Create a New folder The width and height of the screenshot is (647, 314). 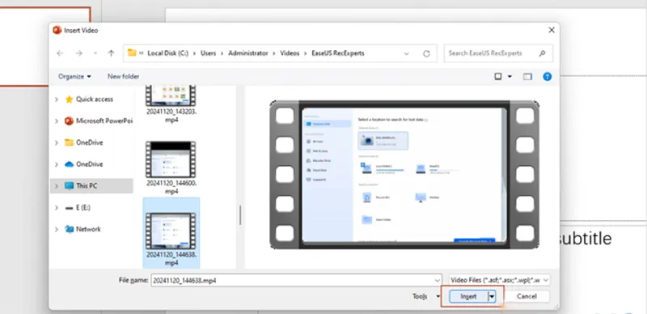pos(124,76)
